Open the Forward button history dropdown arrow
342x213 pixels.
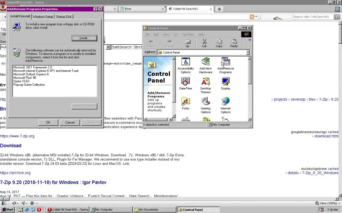pyautogui.click(x=178, y=43)
